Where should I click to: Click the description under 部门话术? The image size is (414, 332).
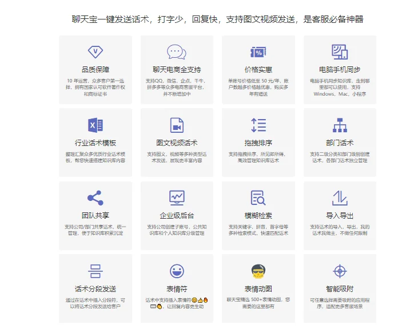click(x=340, y=157)
